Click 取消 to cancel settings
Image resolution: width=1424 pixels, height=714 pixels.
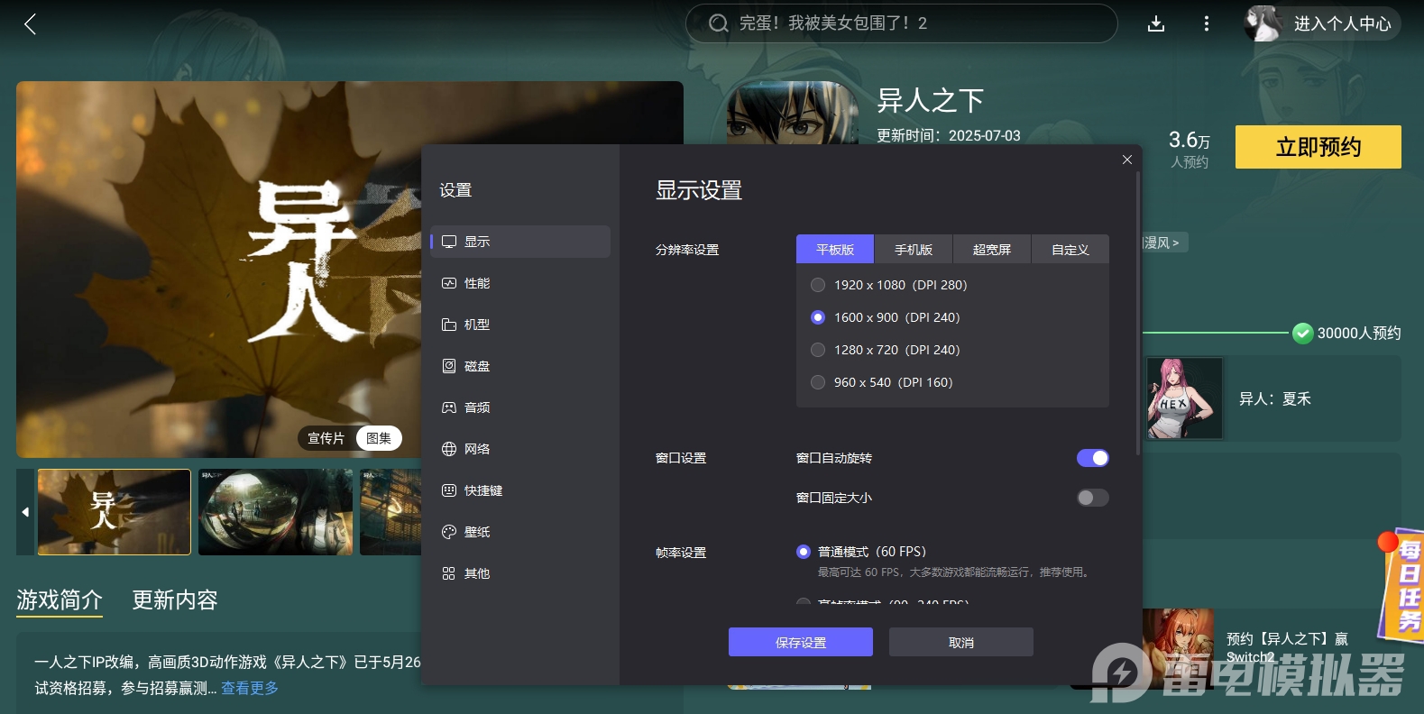961,642
